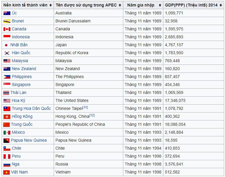This screenshot has width=225, height=177.
Task: Click the Australia flag icon next to Úc
Action: (x=7, y=13)
